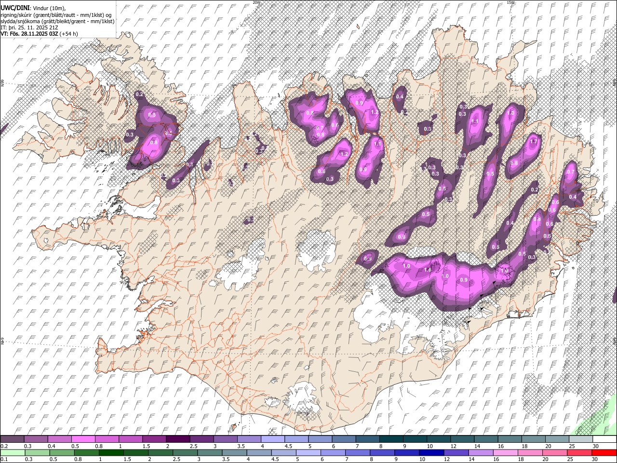The height and width of the screenshot is (463, 617).
Task: Click the 20W longitude label
Action: [x=256, y=2]
